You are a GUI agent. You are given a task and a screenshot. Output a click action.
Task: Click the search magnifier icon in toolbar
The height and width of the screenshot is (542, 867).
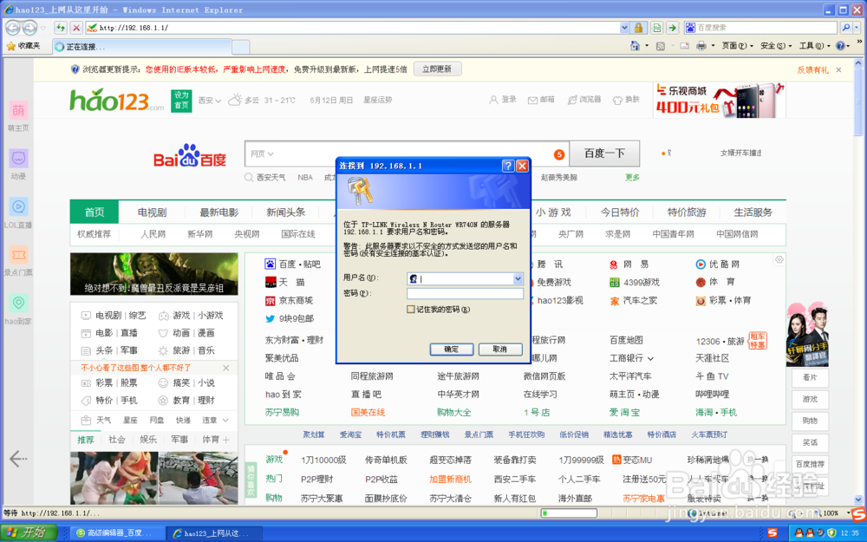click(846, 27)
